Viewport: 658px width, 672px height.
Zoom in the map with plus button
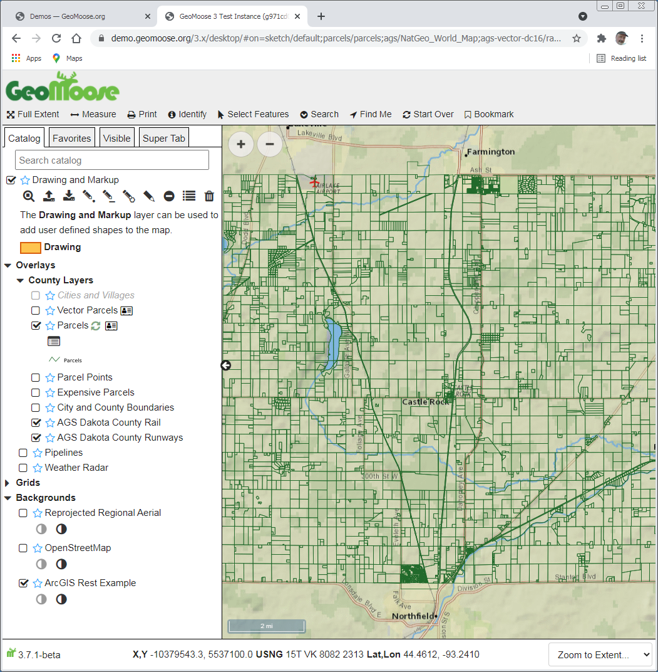point(241,144)
